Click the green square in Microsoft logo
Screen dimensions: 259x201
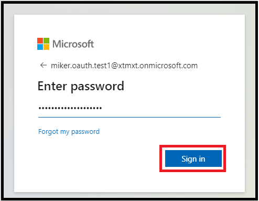click(46, 40)
